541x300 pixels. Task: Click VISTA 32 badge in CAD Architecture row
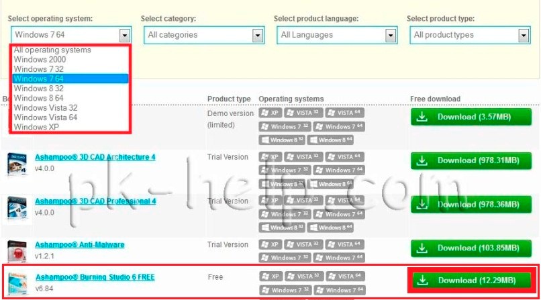coord(303,157)
